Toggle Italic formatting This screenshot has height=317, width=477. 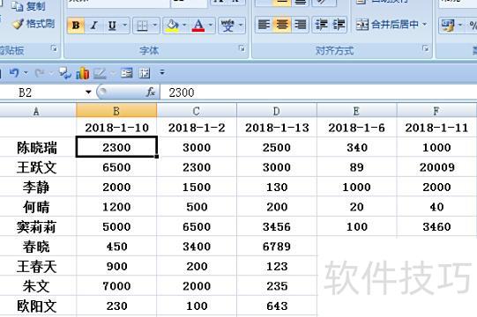pos(94,26)
